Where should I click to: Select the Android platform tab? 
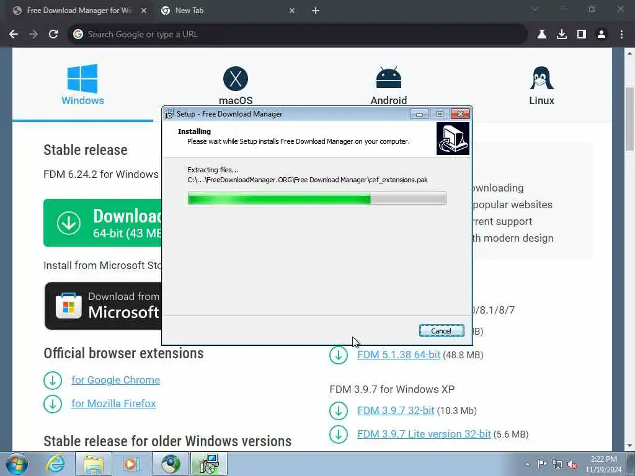388,84
